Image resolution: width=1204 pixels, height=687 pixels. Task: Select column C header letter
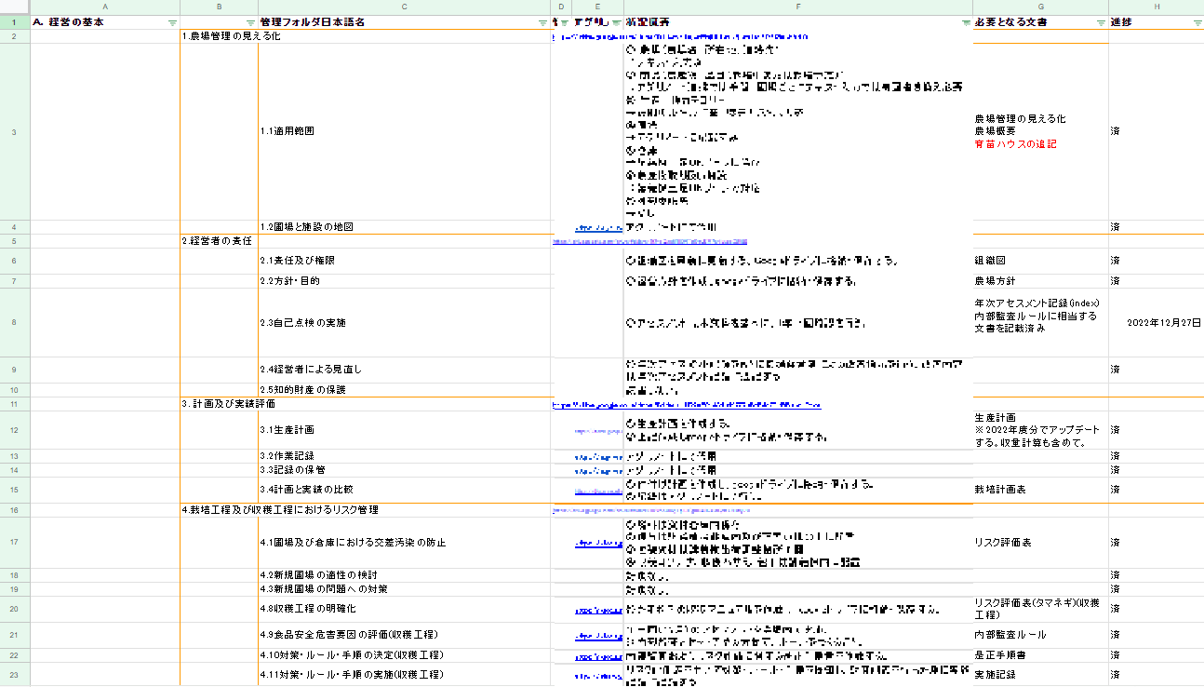(x=404, y=7)
